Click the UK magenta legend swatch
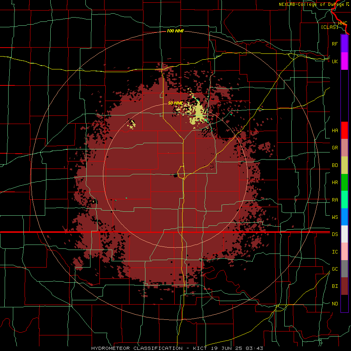Image resolution: width=351 pixels, height=351 pixels. coord(344,61)
